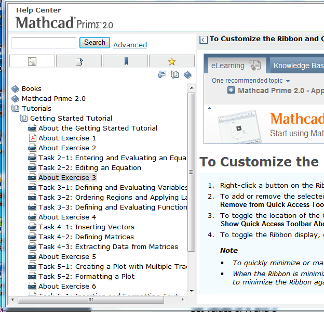Click the Mathcad Prime 2.0 book icon
The height and width of the screenshot is (312, 324).
point(15,99)
